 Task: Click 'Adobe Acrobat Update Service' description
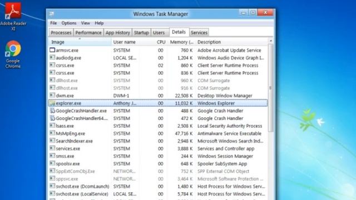(229, 51)
